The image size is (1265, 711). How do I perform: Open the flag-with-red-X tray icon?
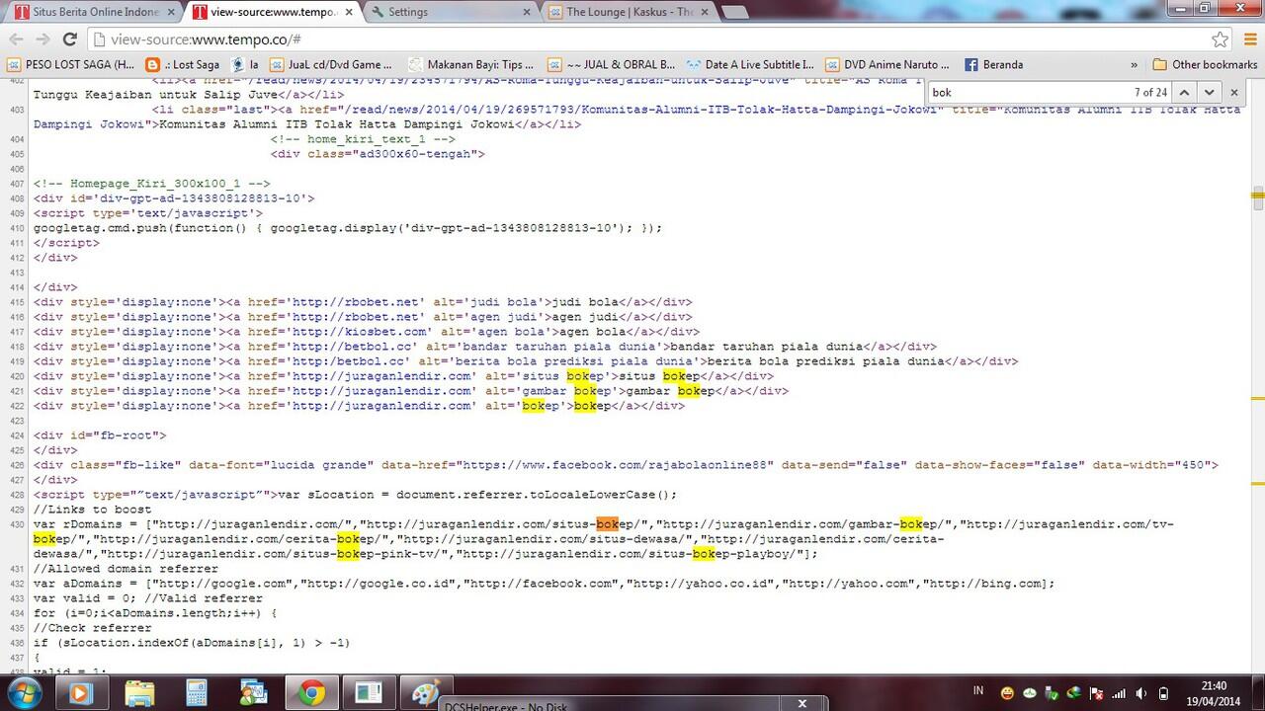pyautogui.click(x=1096, y=693)
